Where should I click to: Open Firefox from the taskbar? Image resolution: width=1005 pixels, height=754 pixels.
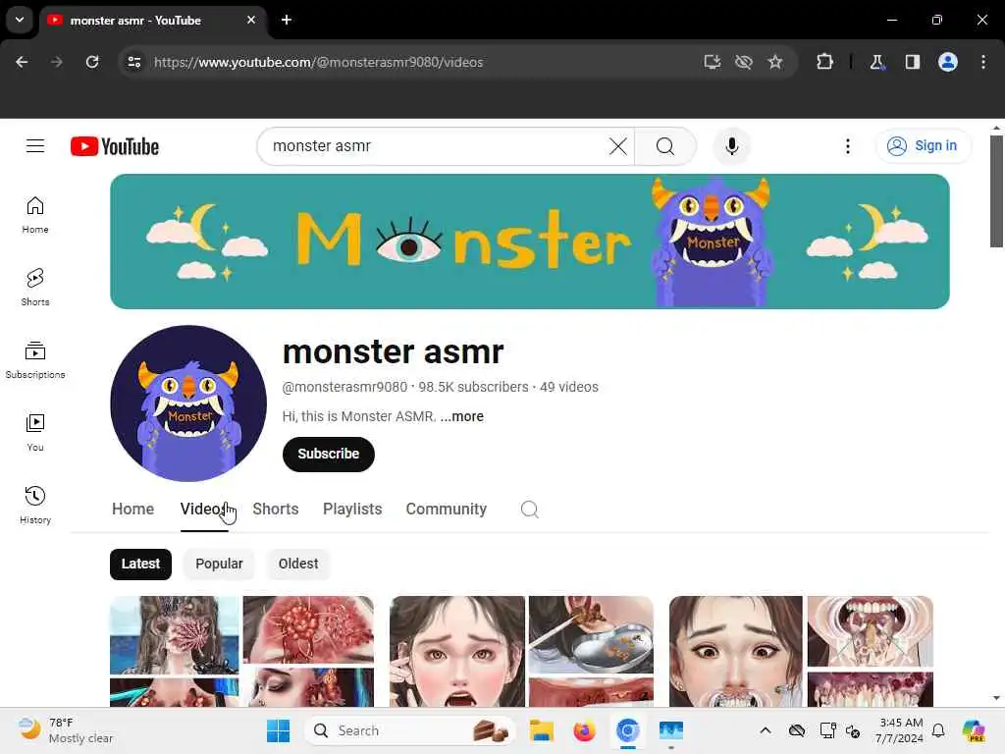(584, 730)
